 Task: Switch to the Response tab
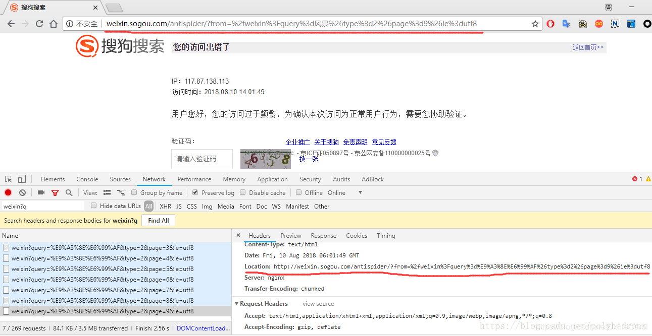pyautogui.click(x=323, y=235)
